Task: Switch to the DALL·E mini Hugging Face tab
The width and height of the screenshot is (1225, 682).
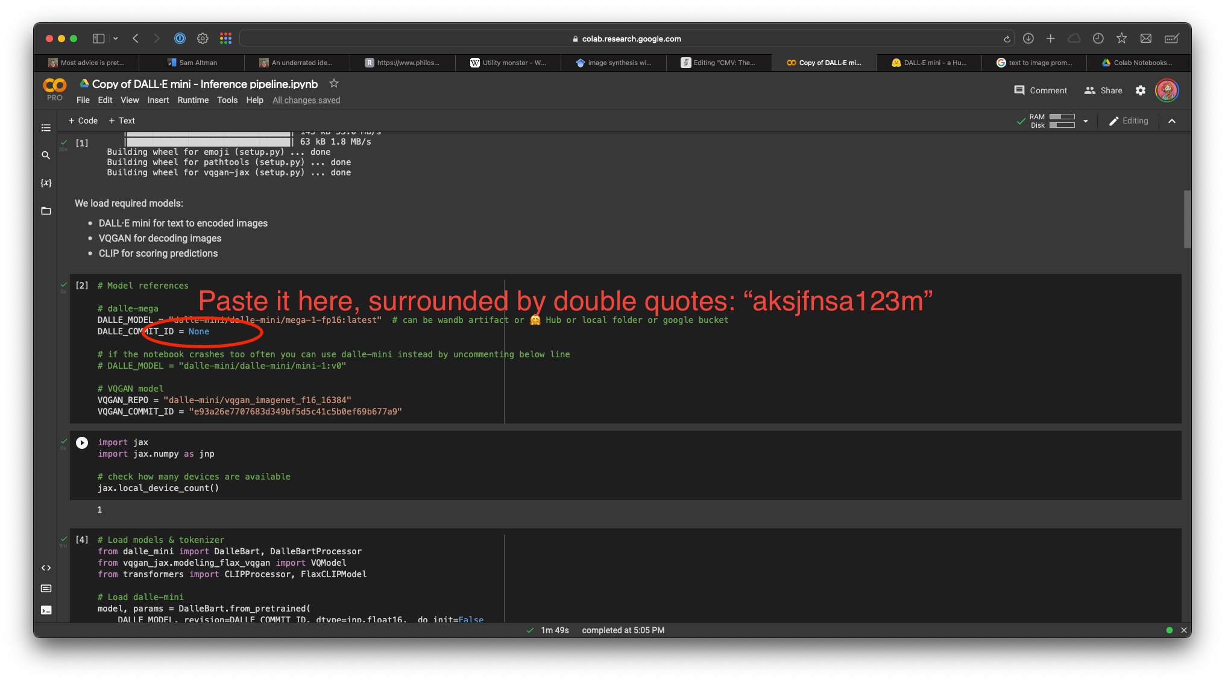Action: pos(928,63)
